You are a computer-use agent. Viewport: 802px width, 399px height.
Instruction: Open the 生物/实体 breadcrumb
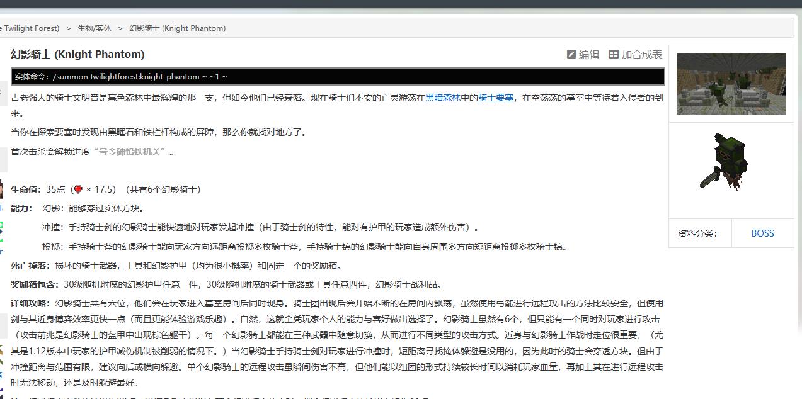pos(94,28)
